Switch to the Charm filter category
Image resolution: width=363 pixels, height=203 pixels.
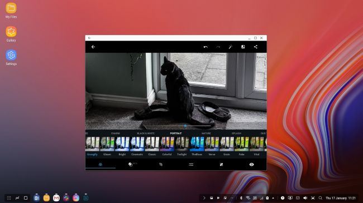[115, 133]
